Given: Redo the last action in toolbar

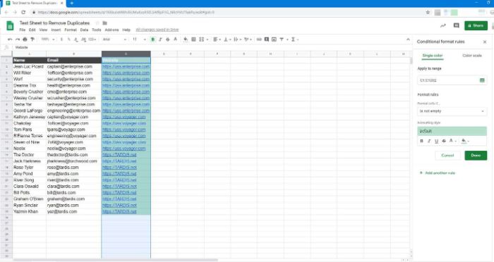Looking at the screenshot, I should click(x=18, y=39).
